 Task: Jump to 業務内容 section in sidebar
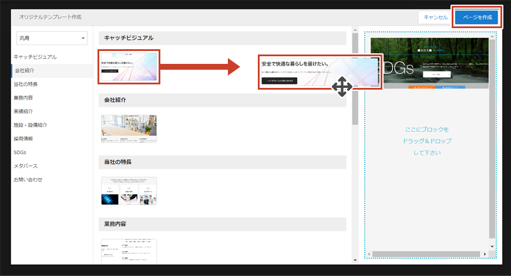coord(24,98)
